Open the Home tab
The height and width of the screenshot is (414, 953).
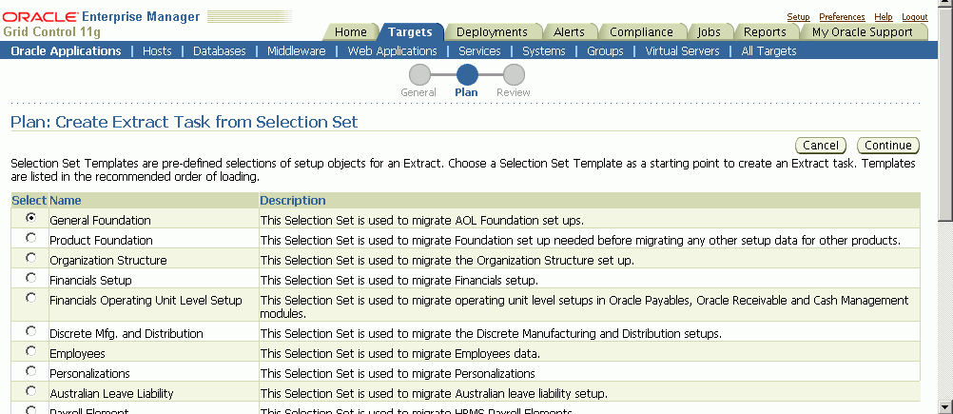(351, 32)
